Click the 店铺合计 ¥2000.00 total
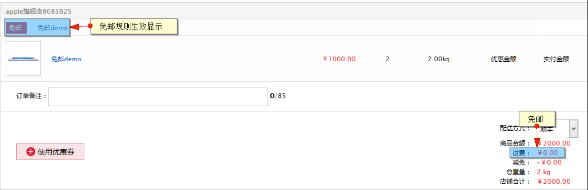This screenshot has width=588, height=190. click(x=554, y=182)
